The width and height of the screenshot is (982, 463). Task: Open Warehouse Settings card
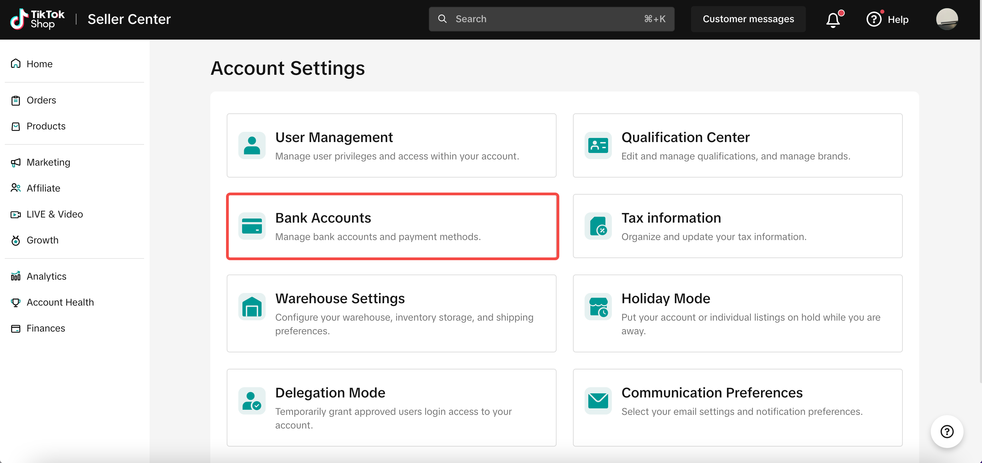click(391, 313)
